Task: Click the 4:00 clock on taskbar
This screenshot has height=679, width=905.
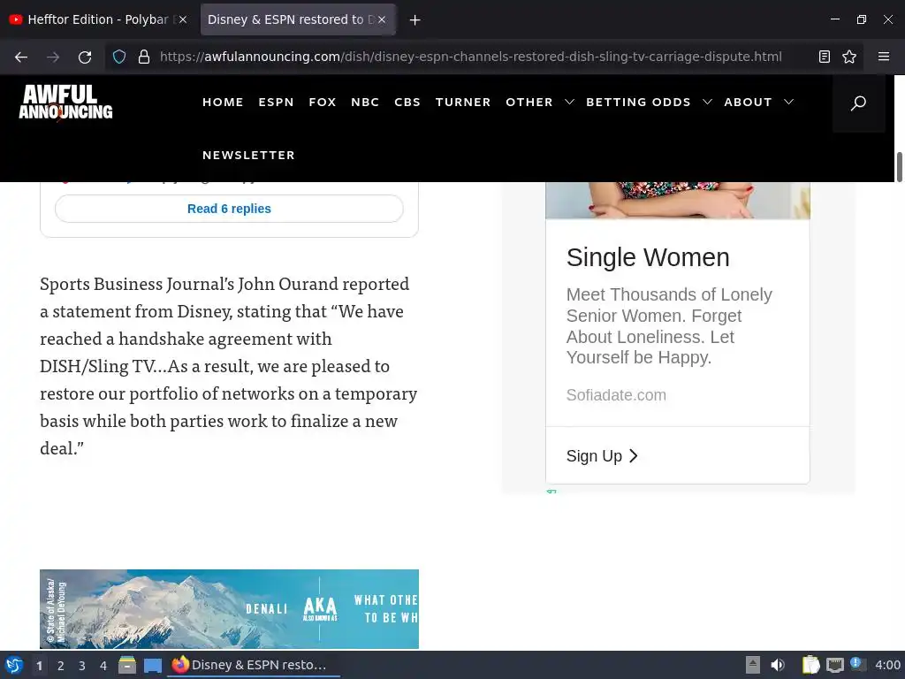Action: pos(887,665)
